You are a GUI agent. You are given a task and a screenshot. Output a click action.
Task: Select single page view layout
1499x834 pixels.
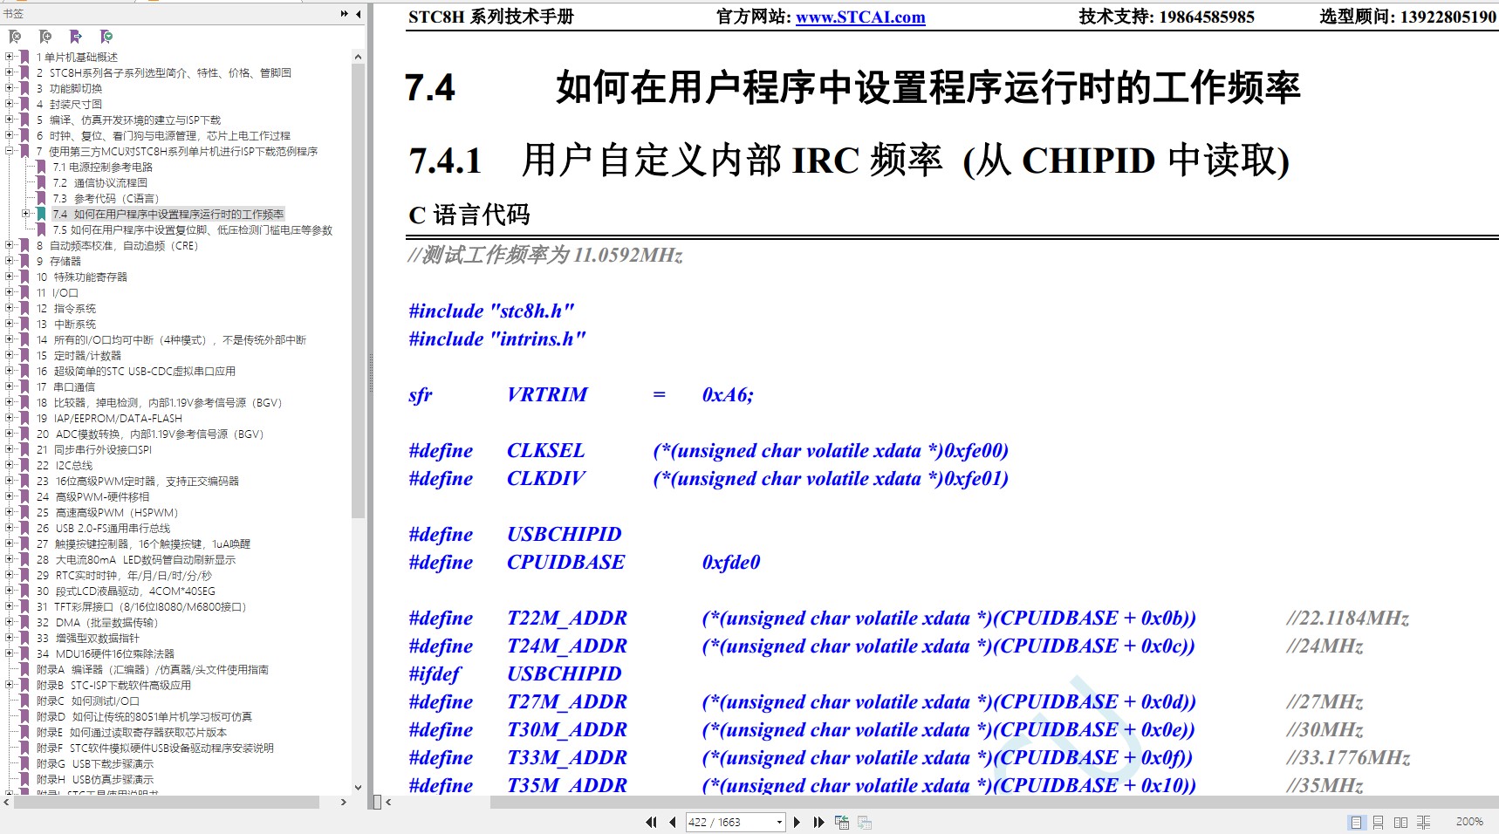coord(1356,822)
